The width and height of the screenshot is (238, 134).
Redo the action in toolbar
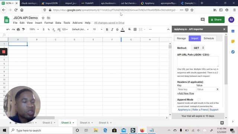13,29
